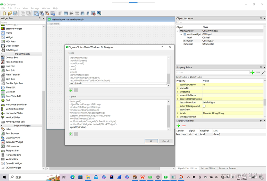Image resolution: width=267 pixels, height=181 pixels.
Task: Click the dialog's question mark help button
Action: point(162,47)
